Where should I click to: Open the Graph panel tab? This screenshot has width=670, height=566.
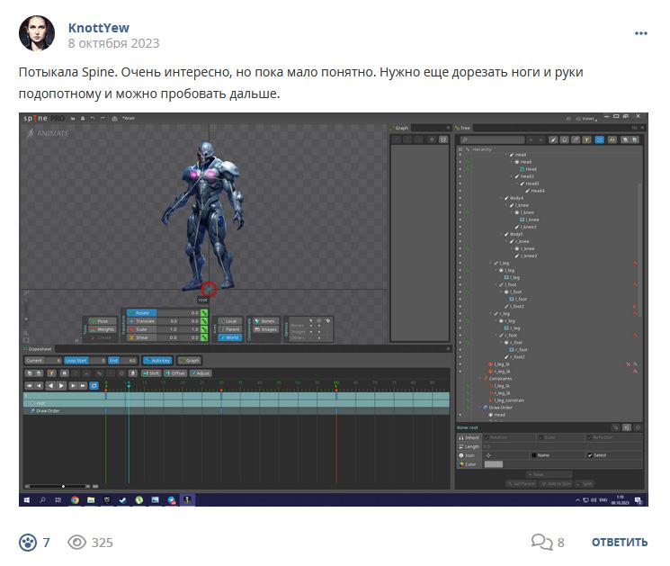[x=399, y=128]
